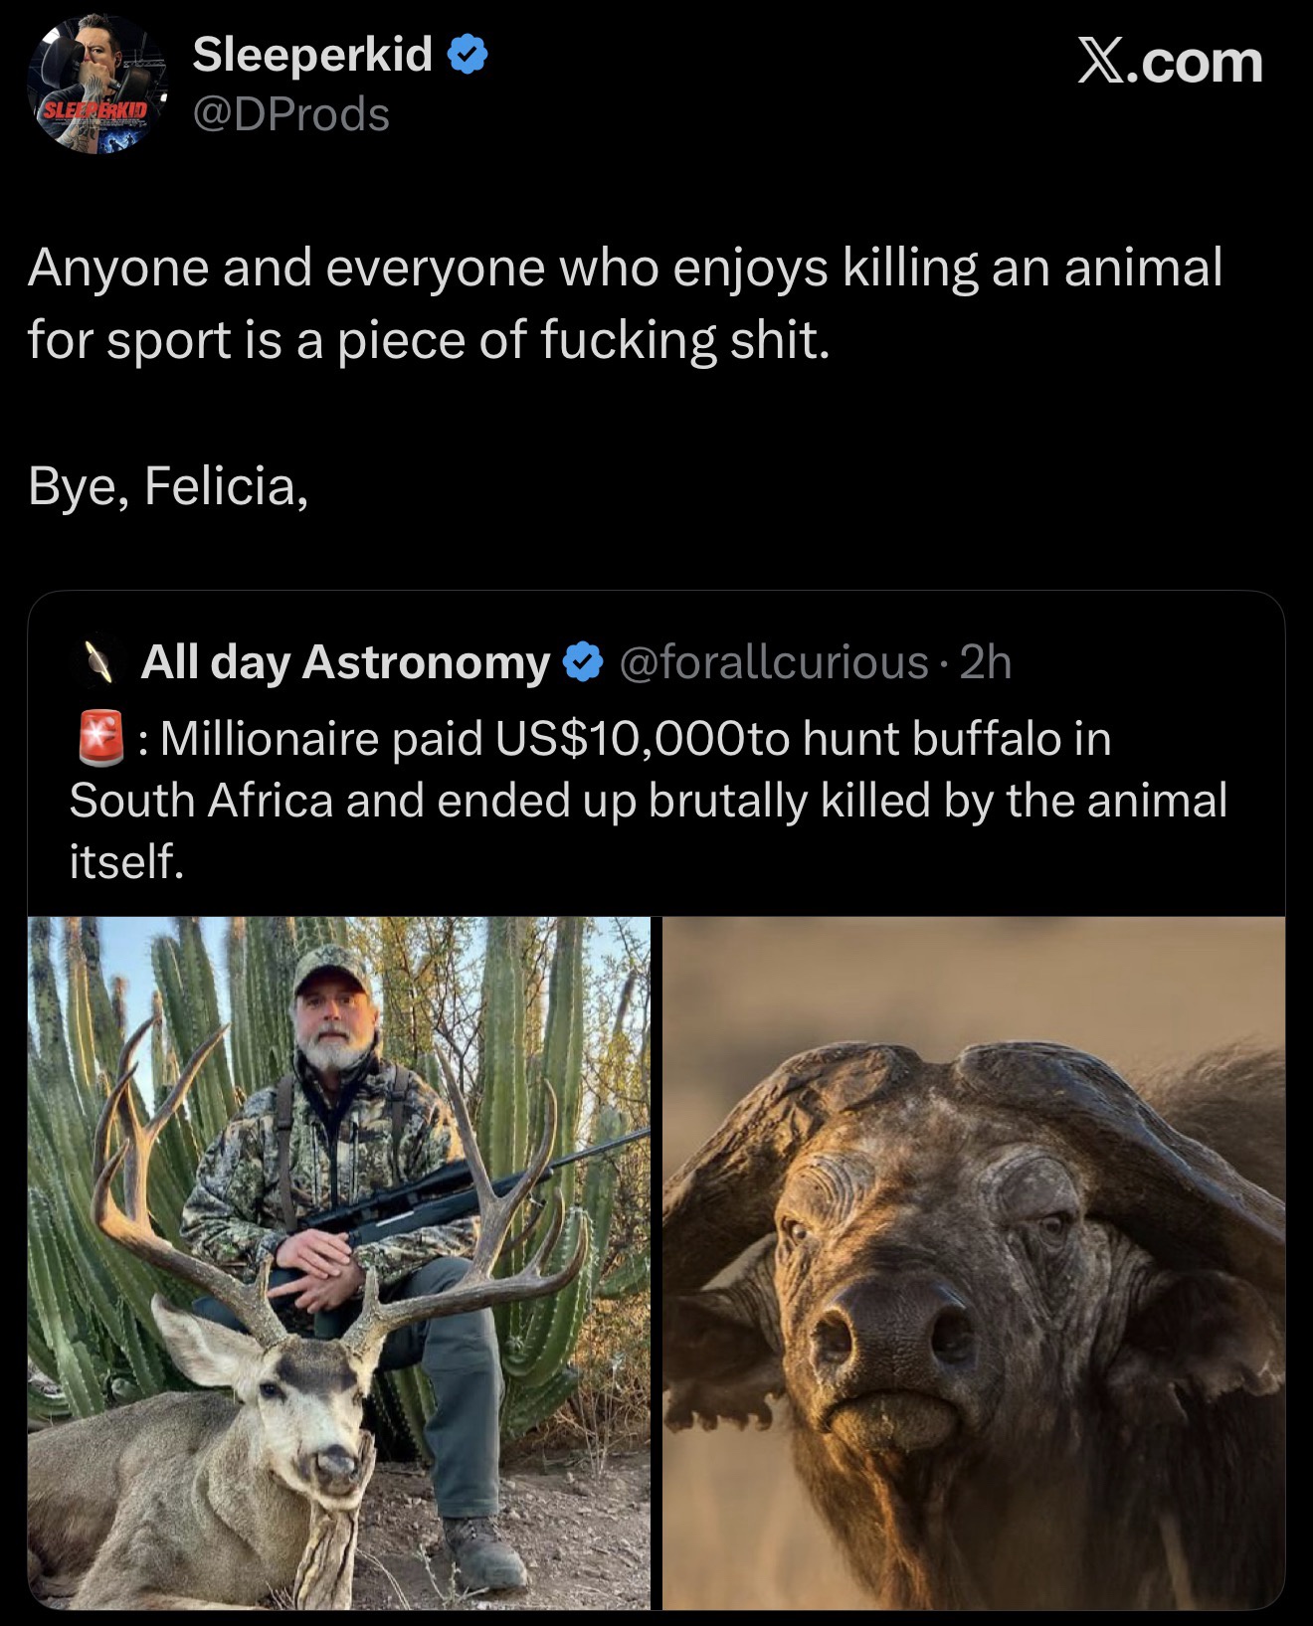Click the blue verified badge beside Sleeperkid
The width and height of the screenshot is (1313, 1626).
click(x=468, y=56)
